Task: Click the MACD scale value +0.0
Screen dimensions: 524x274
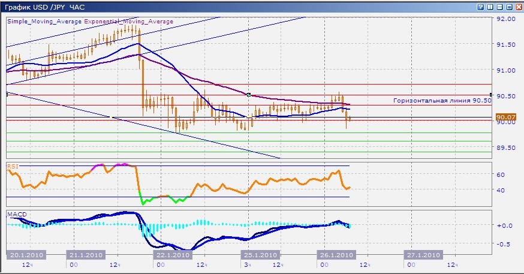Action: pos(505,225)
